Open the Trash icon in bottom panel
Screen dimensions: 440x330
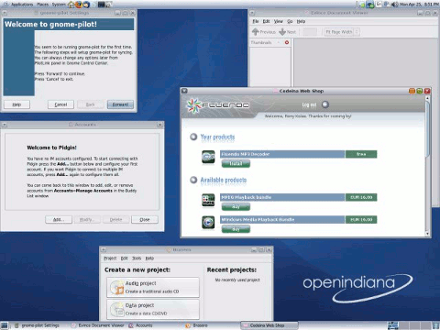tap(435, 325)
